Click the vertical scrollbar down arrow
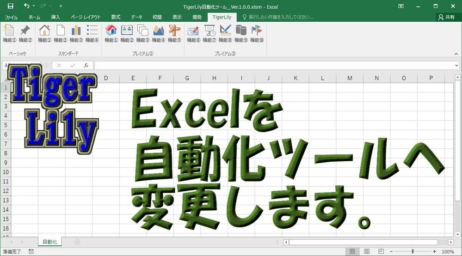The image size is (462, 256). (x=457, y=234)
